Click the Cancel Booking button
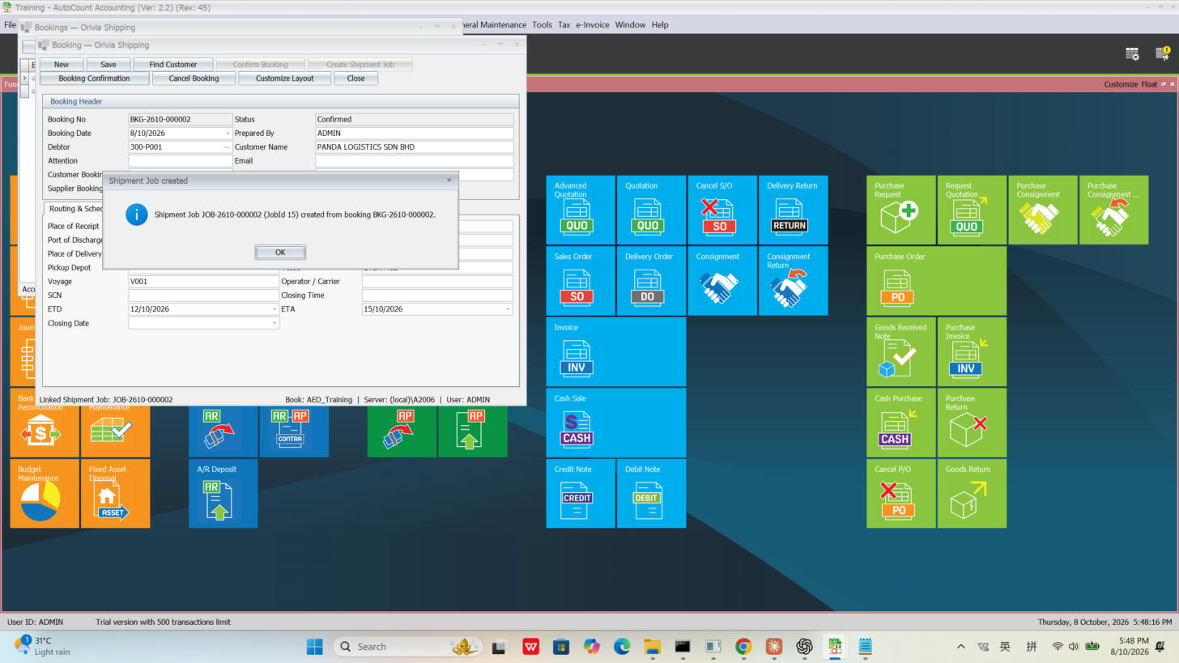Viewport: 1179px width, 663px height. pos(194,79)
